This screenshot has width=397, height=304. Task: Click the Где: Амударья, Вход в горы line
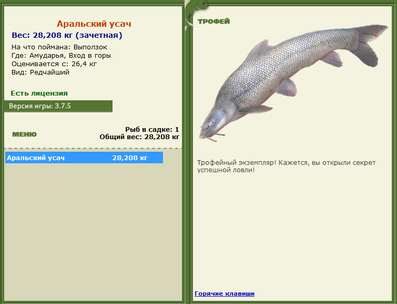(x=61, y=55)
